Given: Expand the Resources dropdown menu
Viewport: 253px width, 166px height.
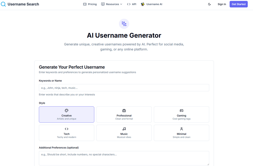Looking at the screenshot, I should pyautogui.click(x=112, y=4).
